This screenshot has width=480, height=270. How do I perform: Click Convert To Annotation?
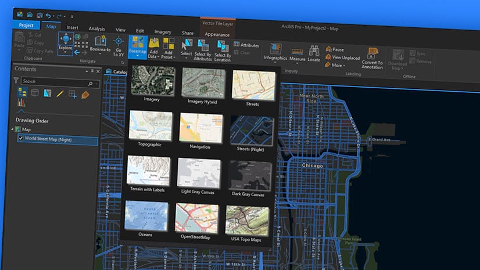[x=372, y=59]
